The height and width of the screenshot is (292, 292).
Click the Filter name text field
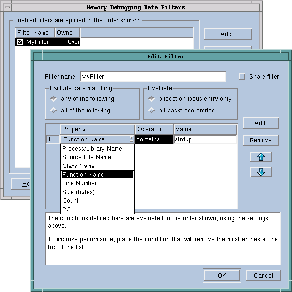pos(152,77)
